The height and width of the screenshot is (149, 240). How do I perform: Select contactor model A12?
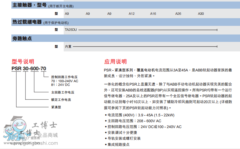pos(131,14)
